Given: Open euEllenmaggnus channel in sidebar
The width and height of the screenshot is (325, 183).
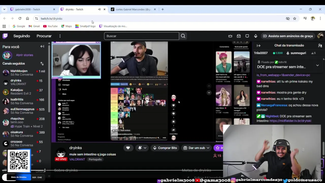Looking at the screenshot, I should (24, 111).
